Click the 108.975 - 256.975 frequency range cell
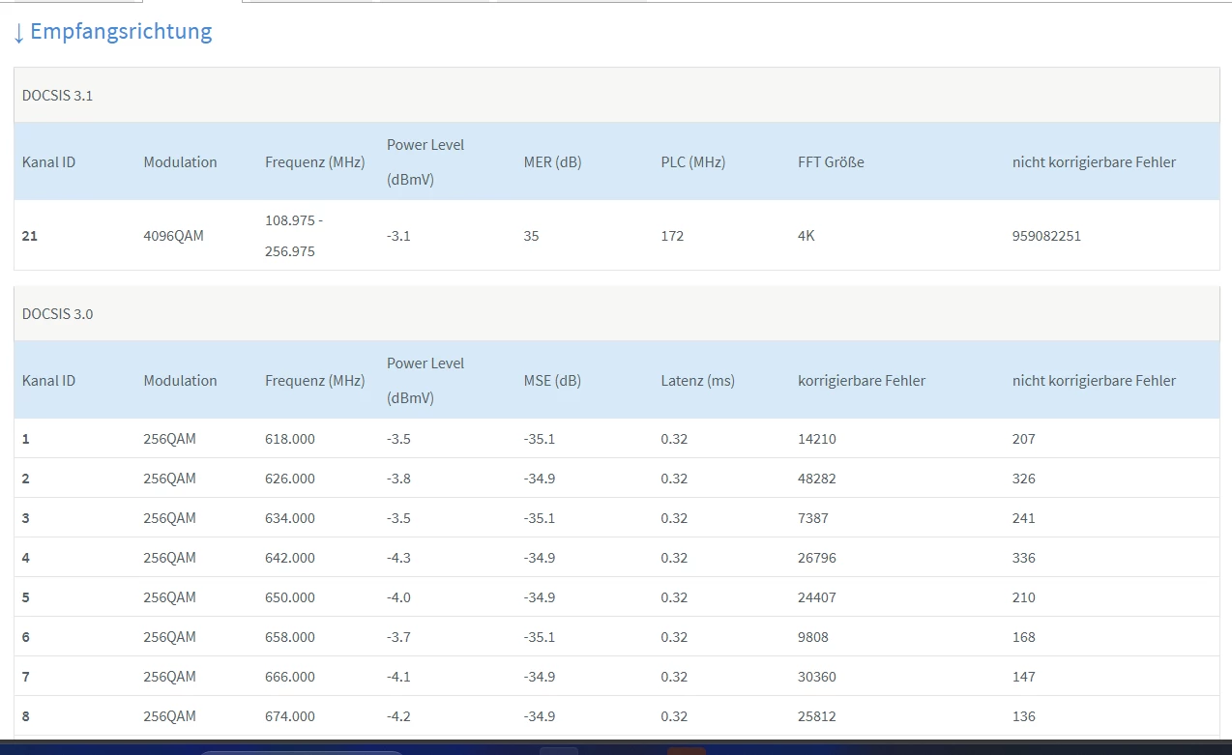 coord(294,236)
